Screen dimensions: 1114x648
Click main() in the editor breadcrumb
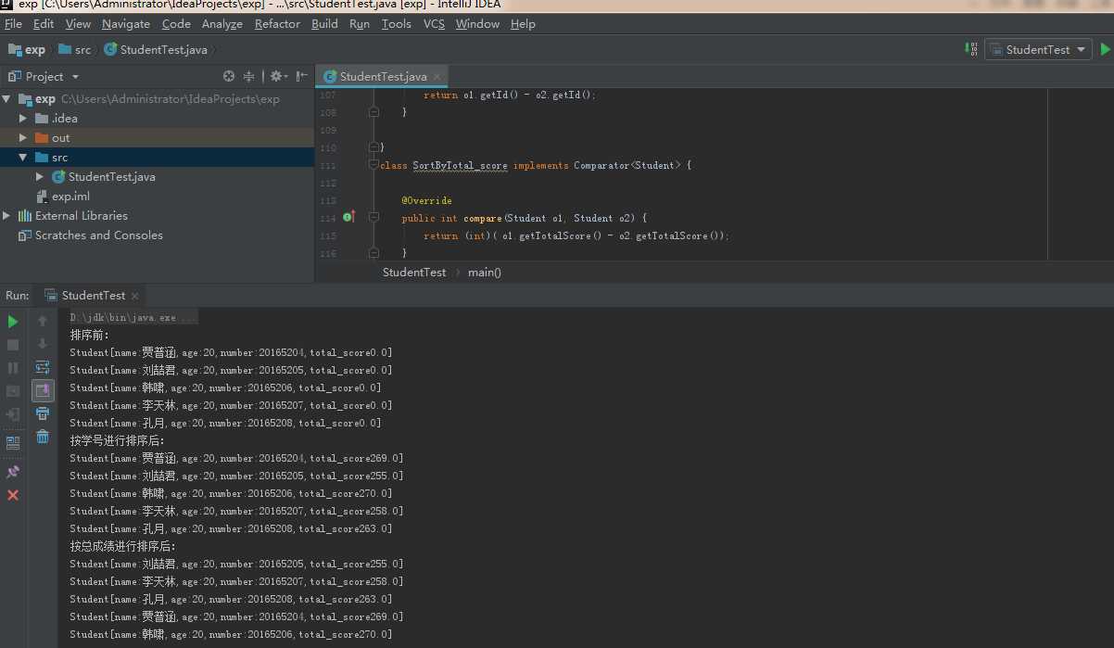[x=484, y=273]
